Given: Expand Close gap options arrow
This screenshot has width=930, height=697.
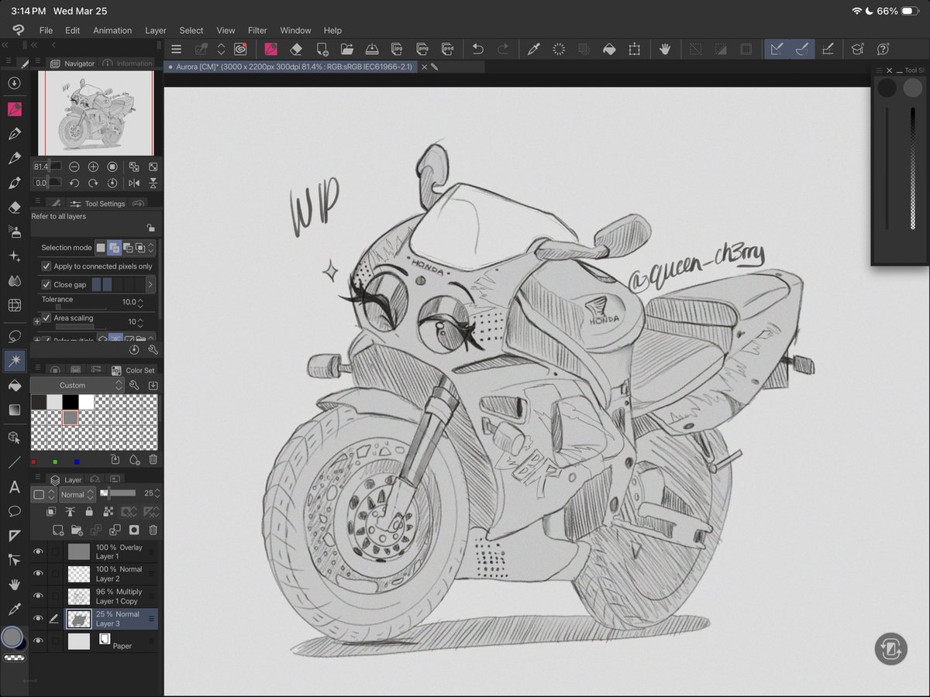Looking at the screenshot, I should point(150,285).
